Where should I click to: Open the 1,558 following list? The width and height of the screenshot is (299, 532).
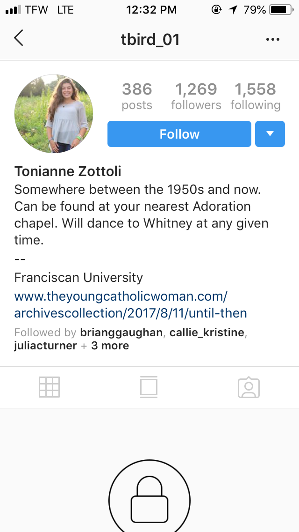(x=256, y=96)
